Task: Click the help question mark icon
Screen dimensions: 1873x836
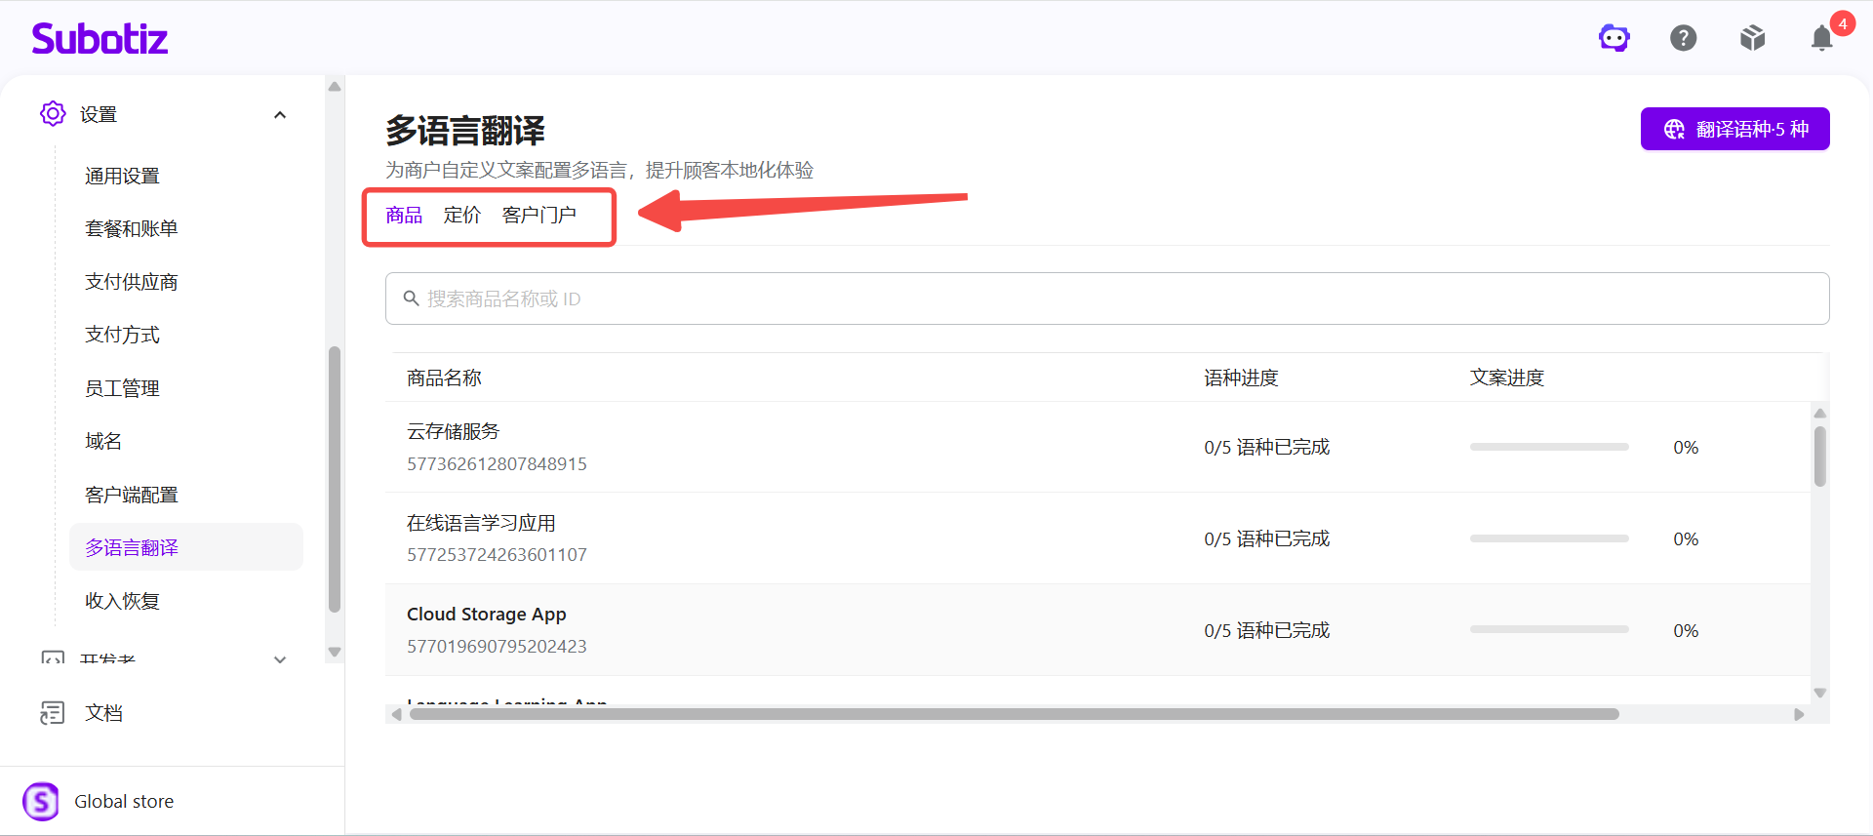Action: pyautogui.click(x=1683, y=38)
